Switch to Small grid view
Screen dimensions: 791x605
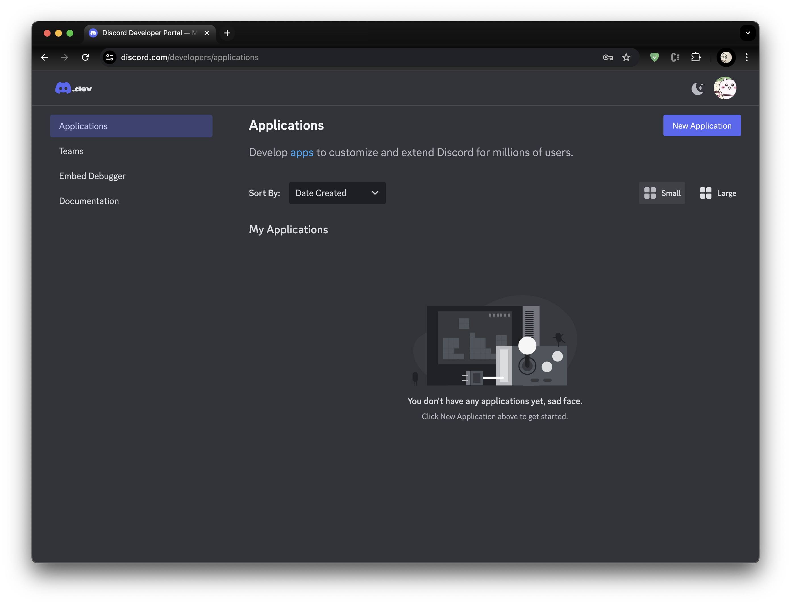661,193
